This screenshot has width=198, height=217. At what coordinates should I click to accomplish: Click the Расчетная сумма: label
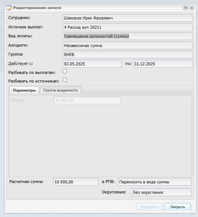tap(26, 182)
